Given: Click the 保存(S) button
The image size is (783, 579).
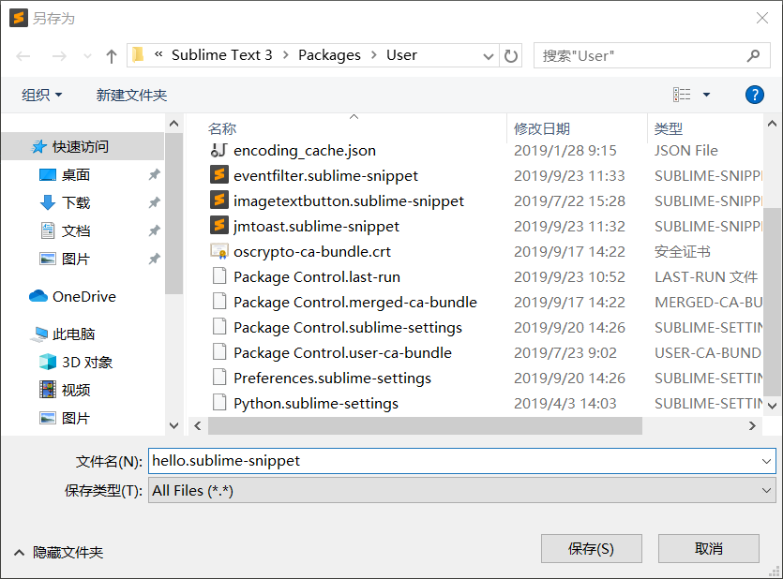Looking at the screenshot, I should [592, 549].
